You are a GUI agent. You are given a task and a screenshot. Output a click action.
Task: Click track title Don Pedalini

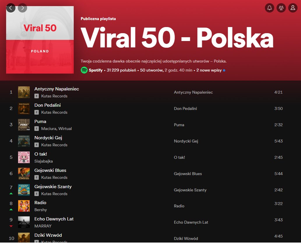47,105
